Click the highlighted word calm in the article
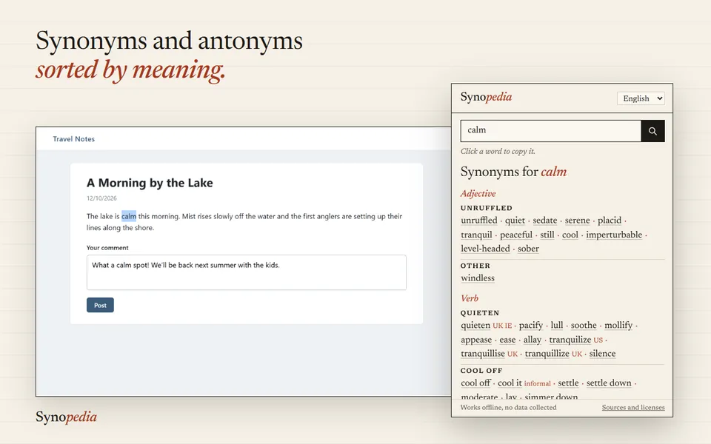The width and height of the screenshot is (711, 444). [129, 217]
